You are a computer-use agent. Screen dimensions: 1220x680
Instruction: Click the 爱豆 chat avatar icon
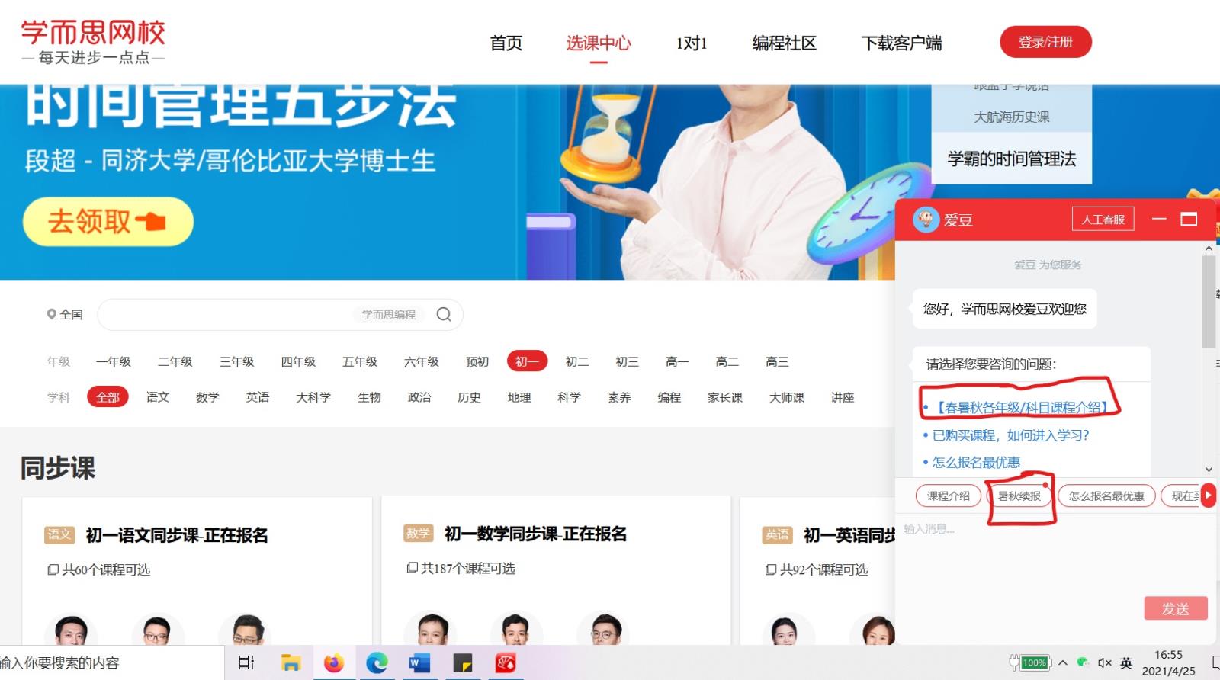pos(926,220)
